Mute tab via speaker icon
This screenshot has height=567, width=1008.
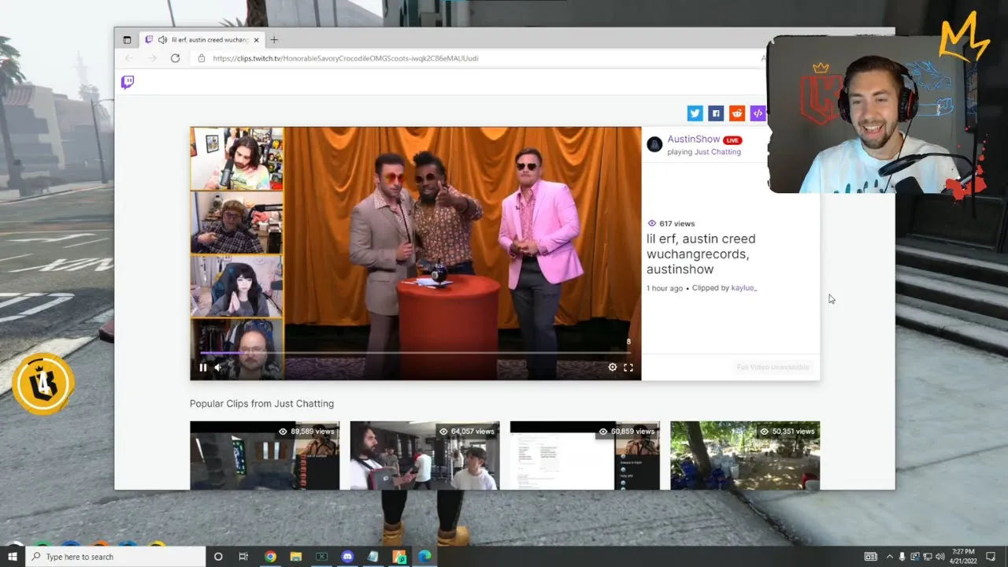[162, 39]
